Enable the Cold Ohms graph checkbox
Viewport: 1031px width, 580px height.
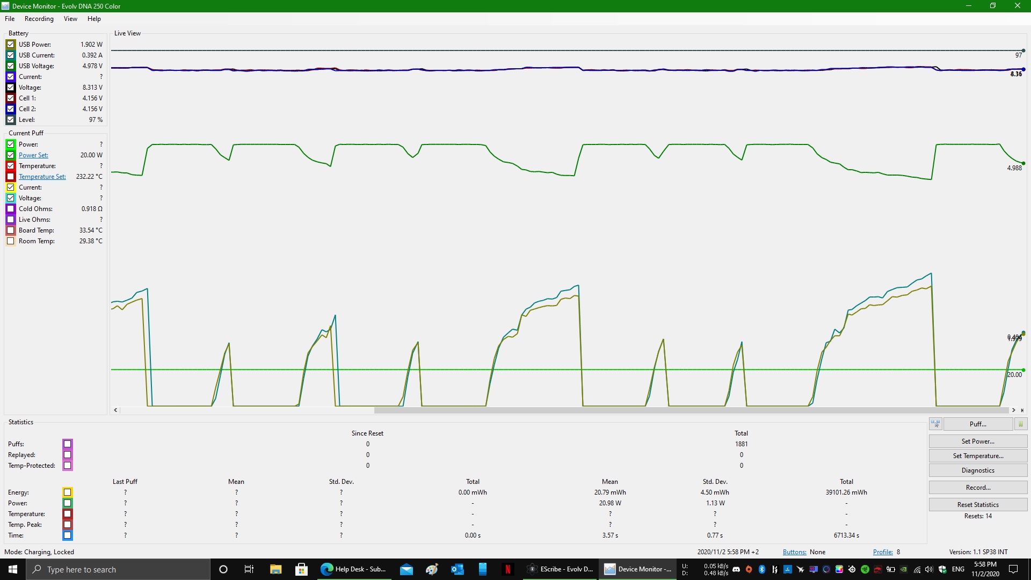pyautogui.click(x=11, y=209)
